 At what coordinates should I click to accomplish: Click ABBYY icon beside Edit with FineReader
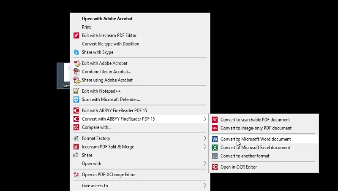click(x=76, y=110)
